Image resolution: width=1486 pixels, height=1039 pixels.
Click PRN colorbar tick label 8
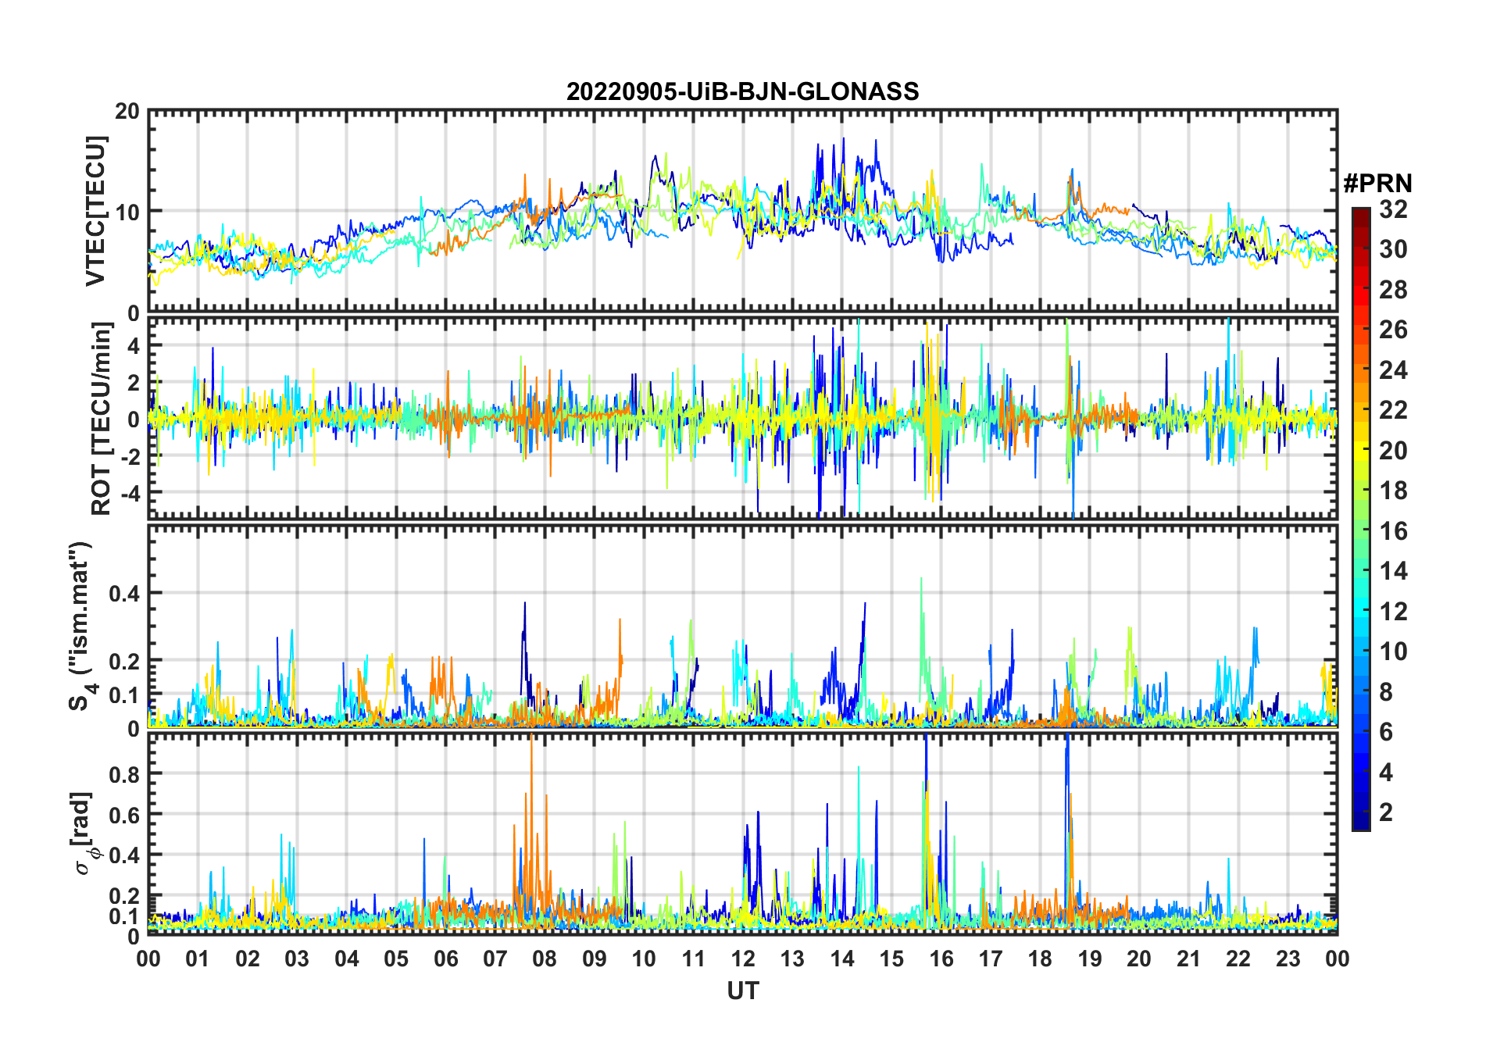tap(1386, 692)
